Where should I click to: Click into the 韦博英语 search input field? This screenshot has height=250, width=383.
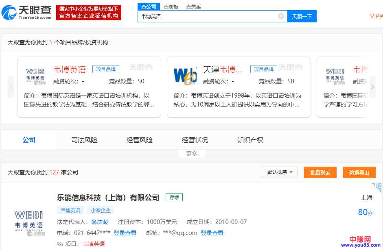point(208,16)
